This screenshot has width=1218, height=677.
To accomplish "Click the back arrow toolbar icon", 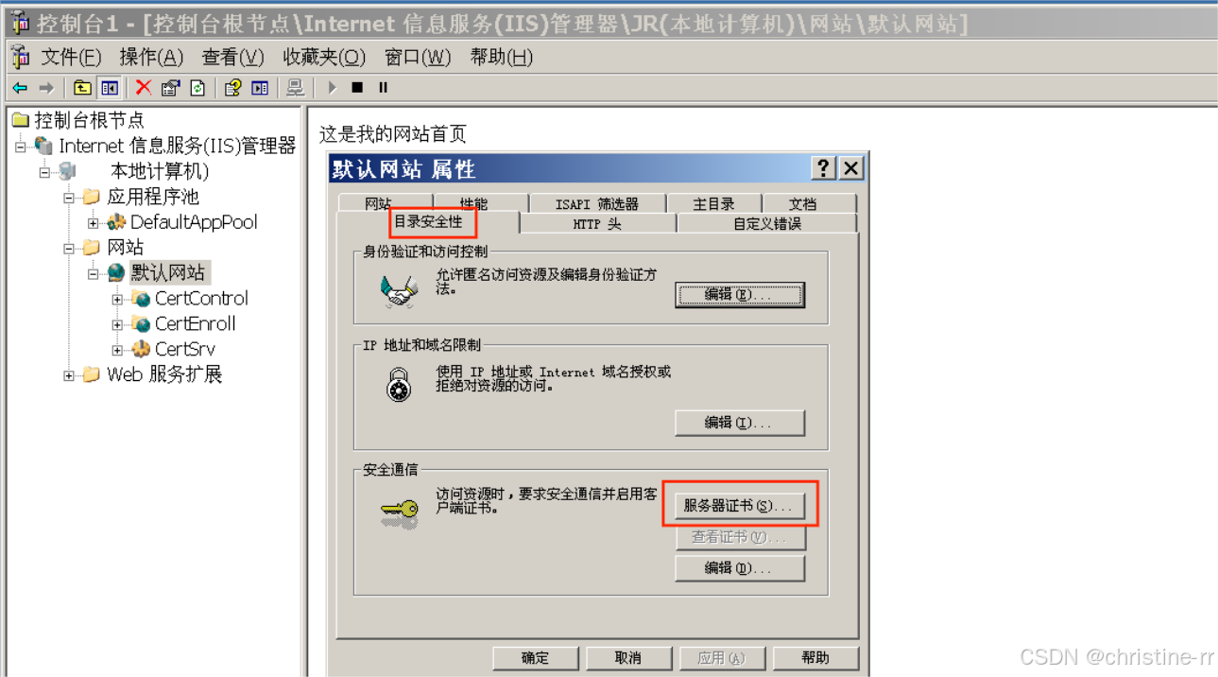I will [20, 88].
